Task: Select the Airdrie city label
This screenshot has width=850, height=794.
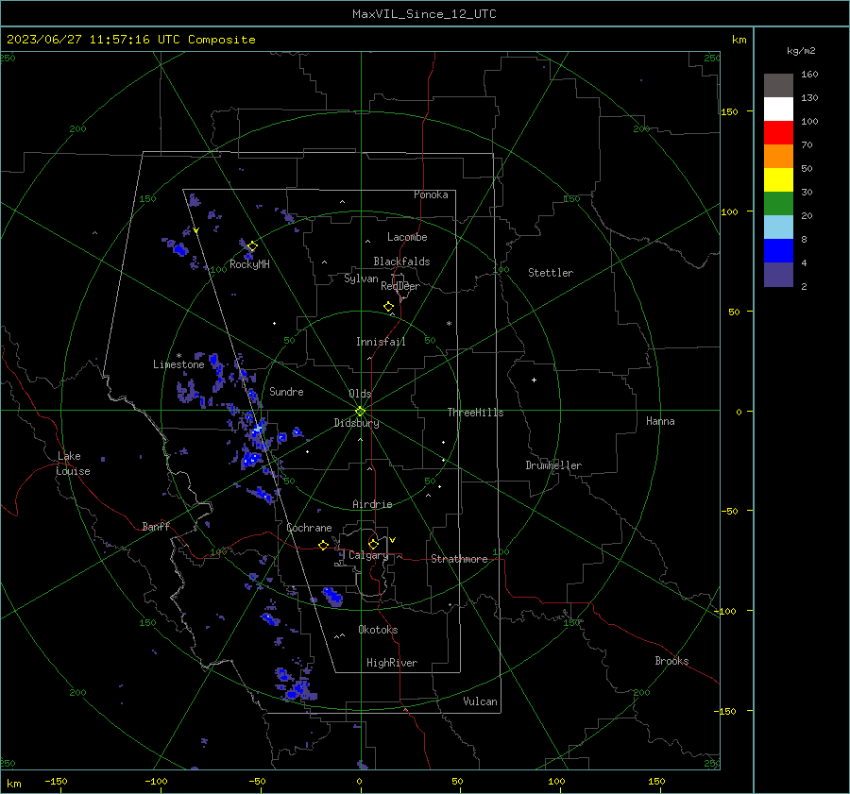Action: click(372, 504)
